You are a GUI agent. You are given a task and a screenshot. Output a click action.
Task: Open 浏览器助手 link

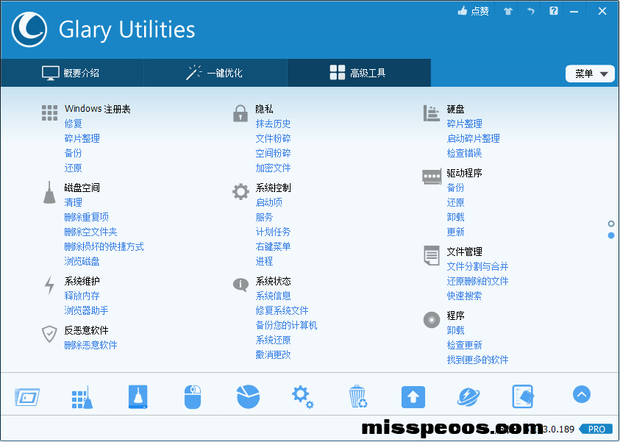(86, 311)
